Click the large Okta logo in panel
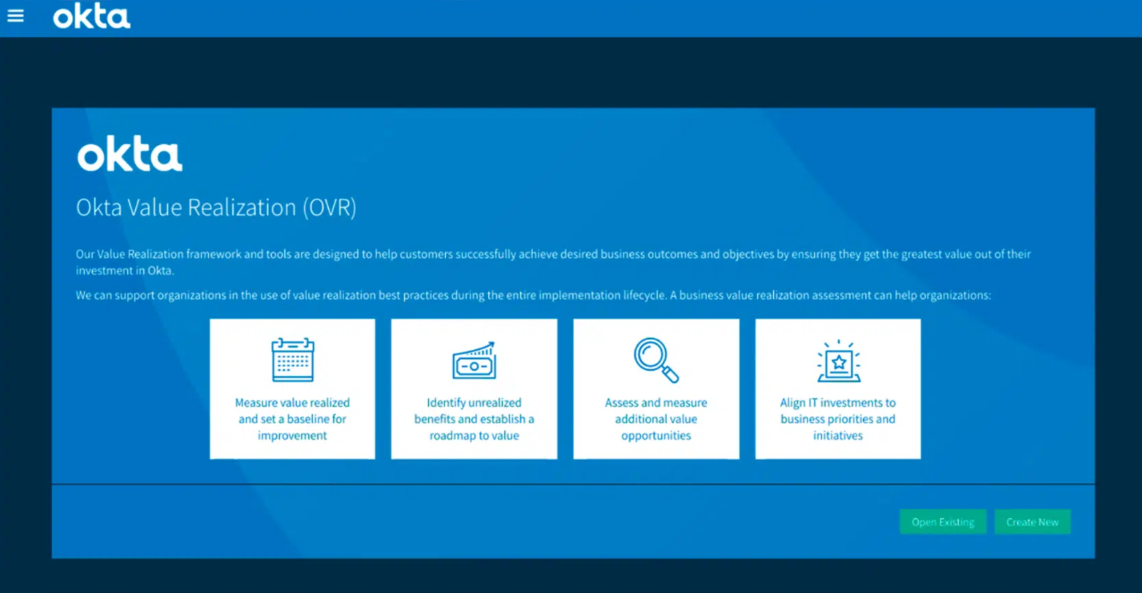Screen dimensions: 1142x593 [130, 153]
